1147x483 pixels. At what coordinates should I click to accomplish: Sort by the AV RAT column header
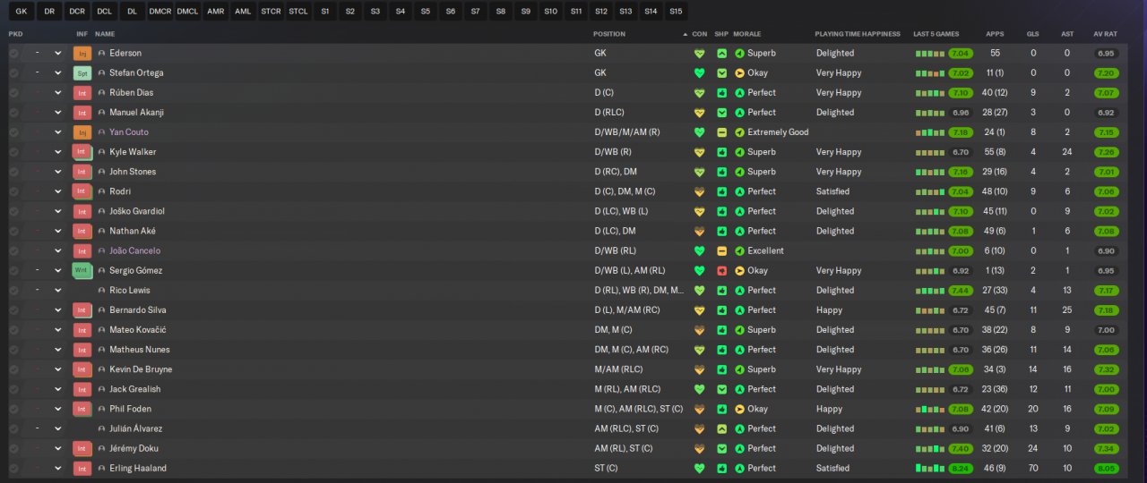pos(1105,34)
